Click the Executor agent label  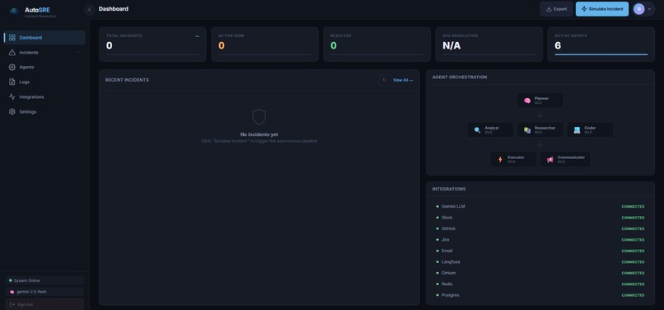coord(516,157)
